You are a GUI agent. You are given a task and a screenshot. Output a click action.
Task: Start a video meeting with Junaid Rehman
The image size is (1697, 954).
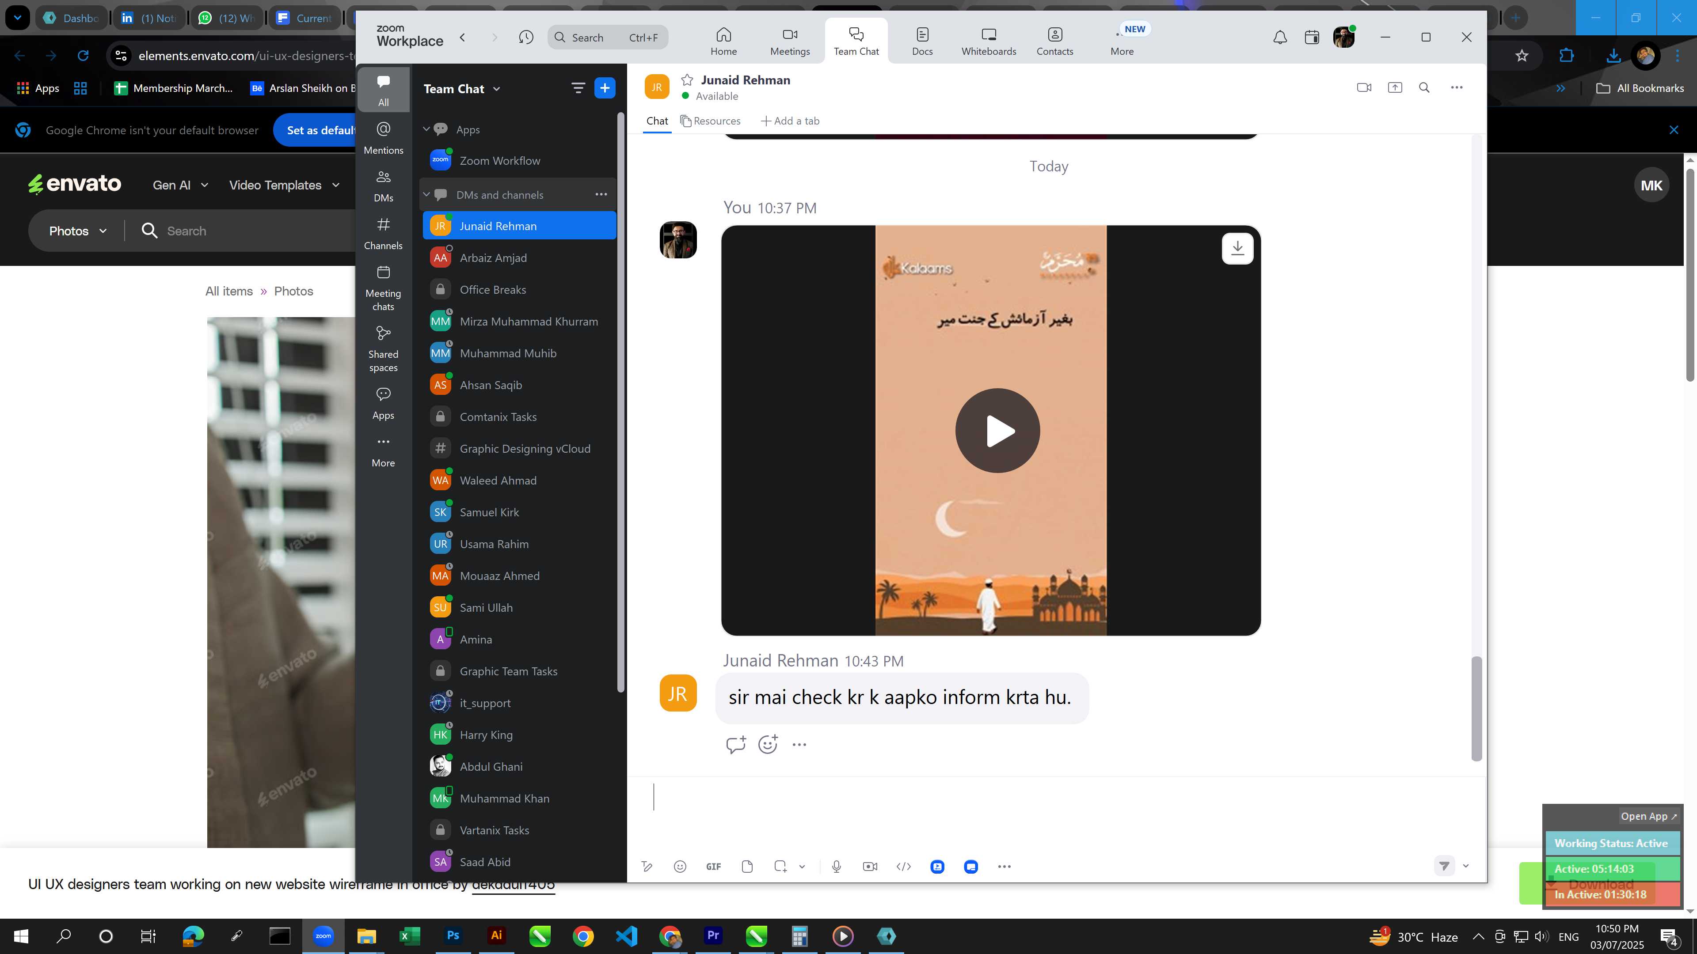tap(1364, 87)
